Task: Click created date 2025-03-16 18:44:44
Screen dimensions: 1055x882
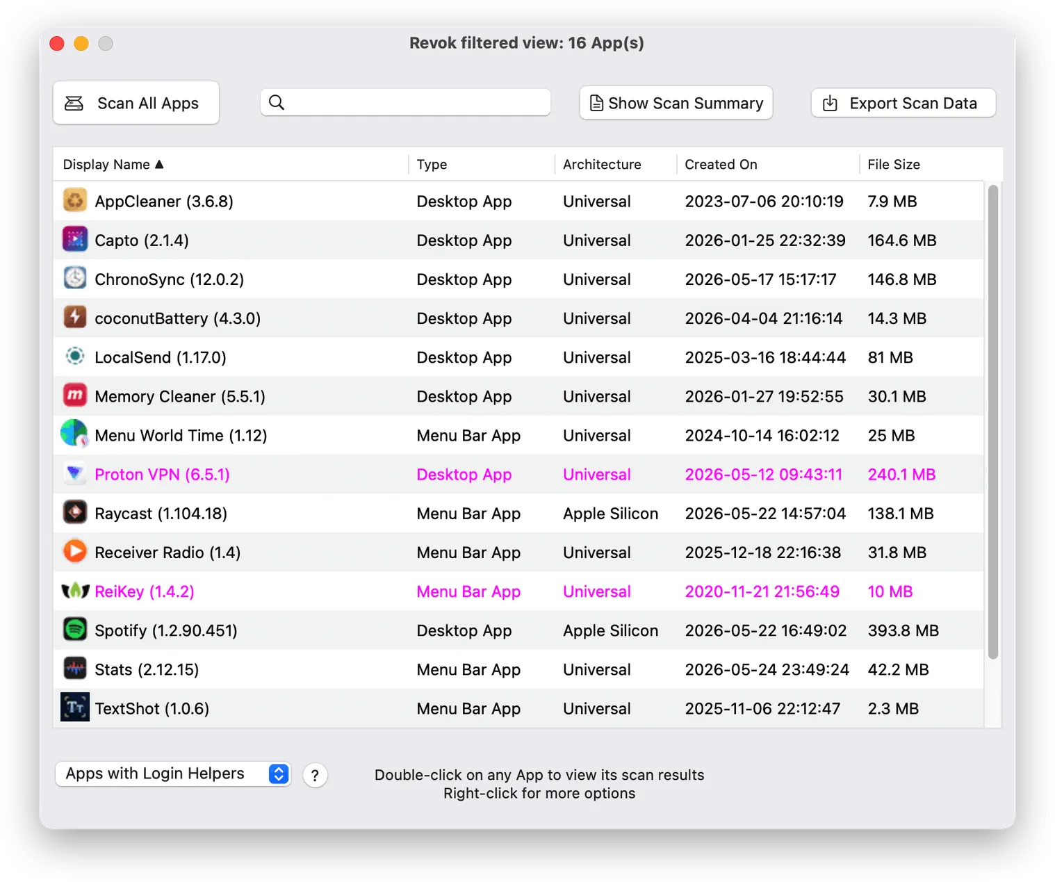Action: coord(765,357)
